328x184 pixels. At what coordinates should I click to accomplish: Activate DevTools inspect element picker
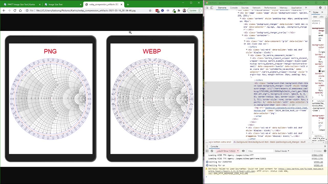(x=207, y=8)
